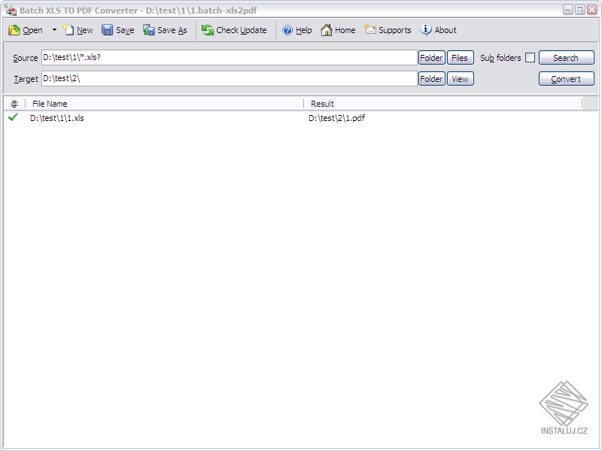Toggle the @ column header selection
602x451 pixels.
click(x=12, y=104)
